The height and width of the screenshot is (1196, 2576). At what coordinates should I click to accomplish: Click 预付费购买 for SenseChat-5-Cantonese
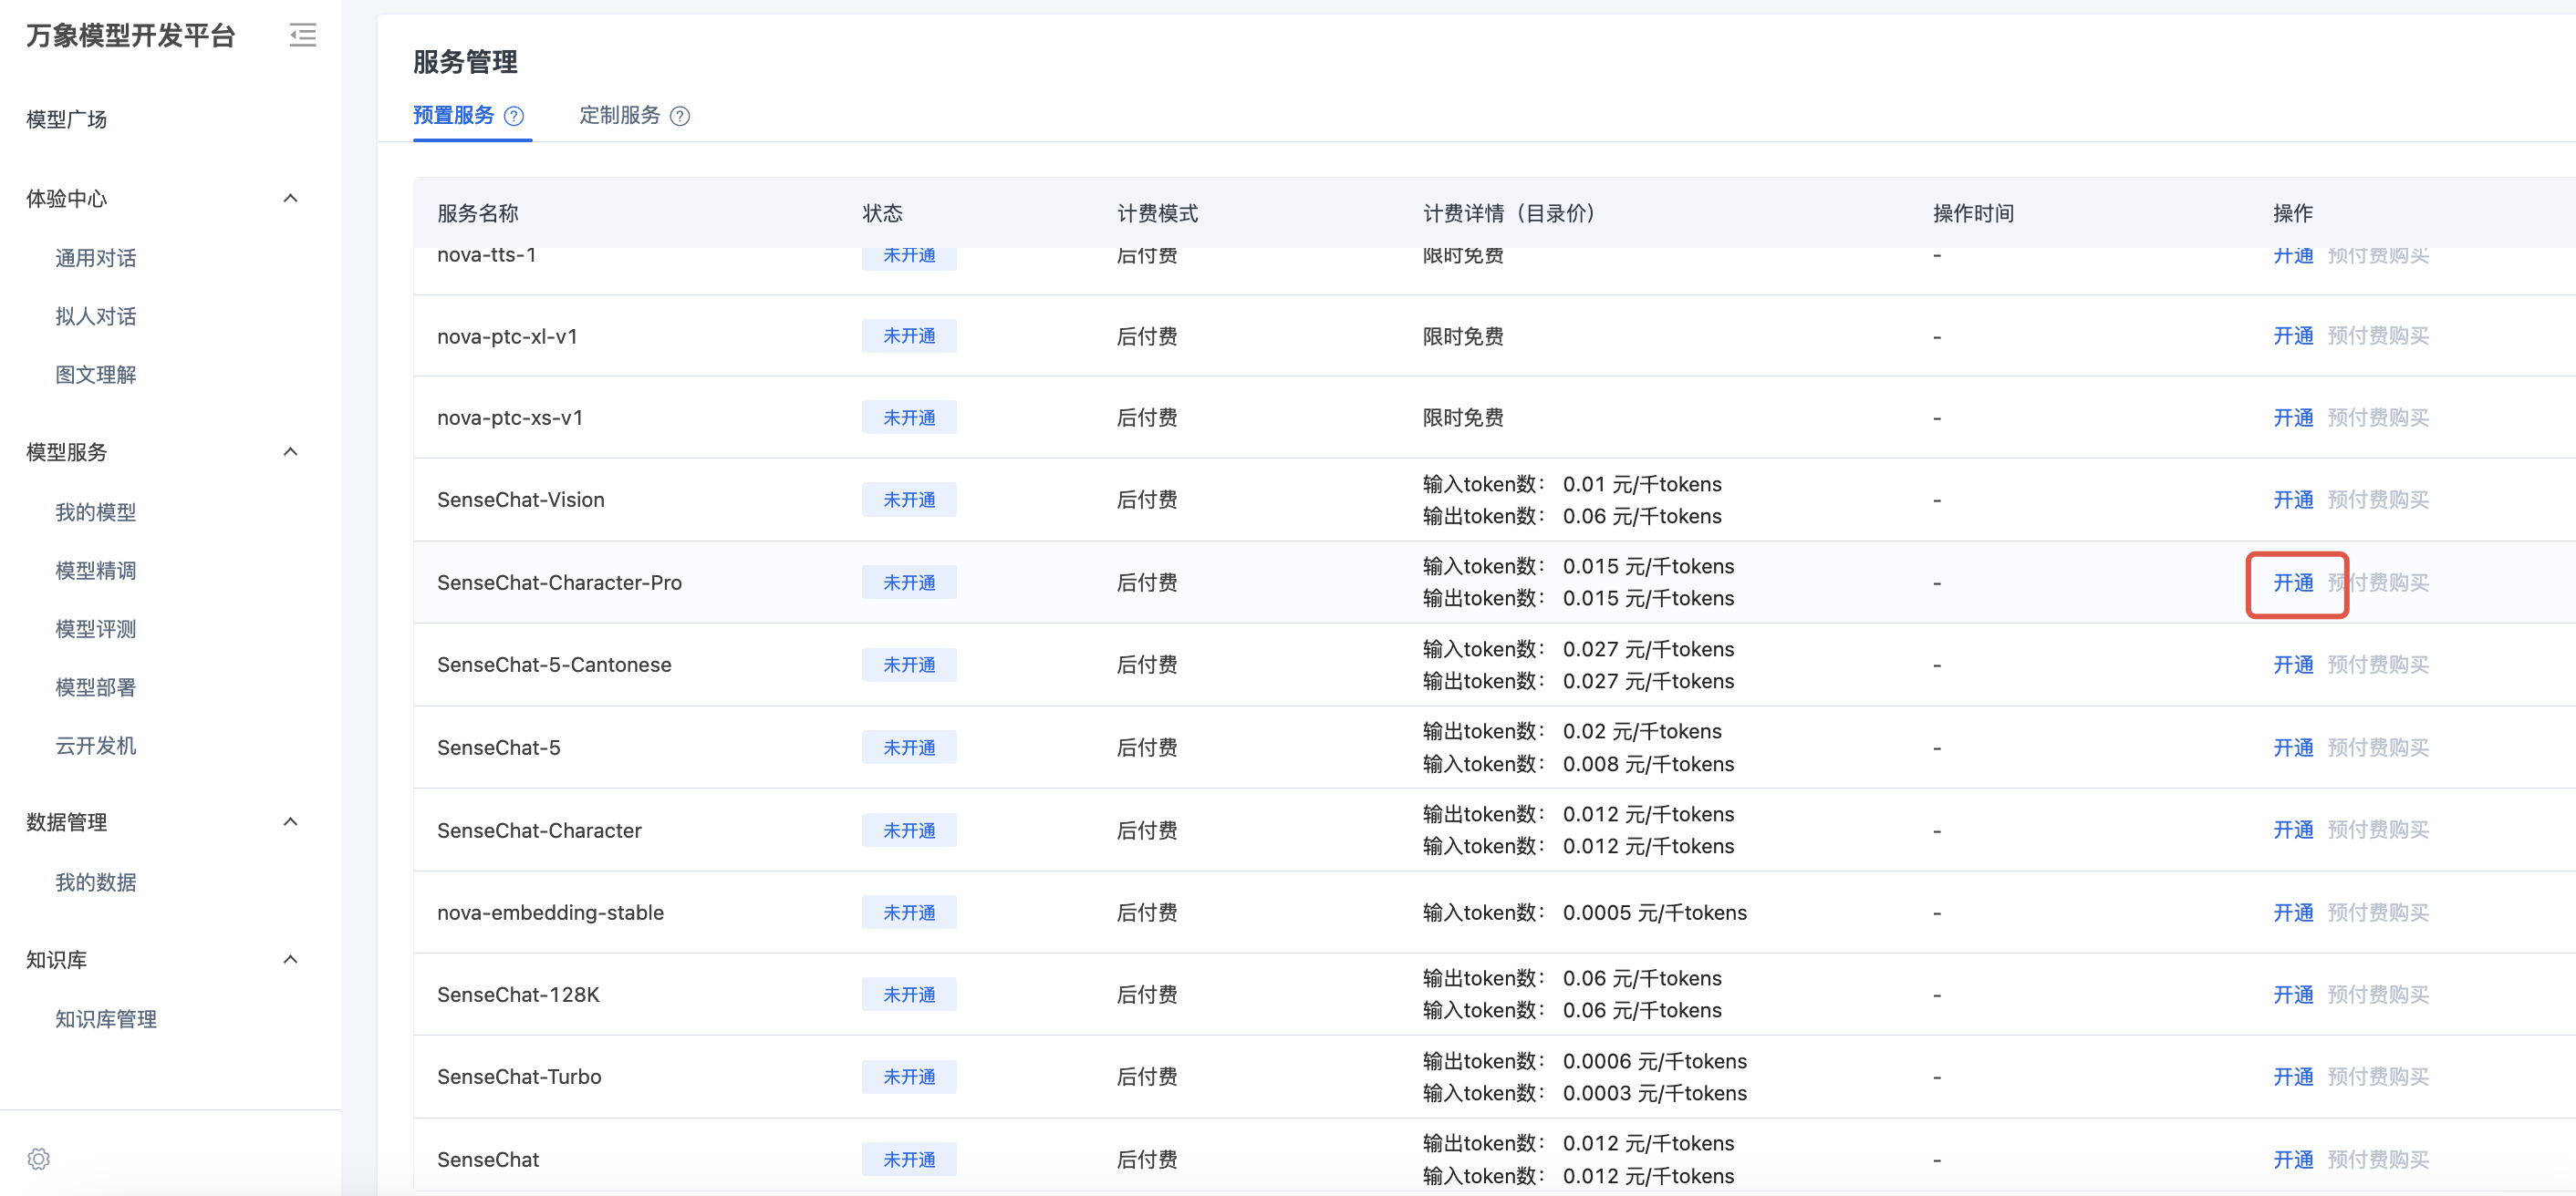click(x=2378, y=665)
